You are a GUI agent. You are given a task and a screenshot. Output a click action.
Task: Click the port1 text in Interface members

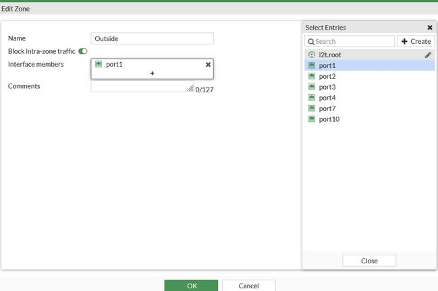pos(114,65)
